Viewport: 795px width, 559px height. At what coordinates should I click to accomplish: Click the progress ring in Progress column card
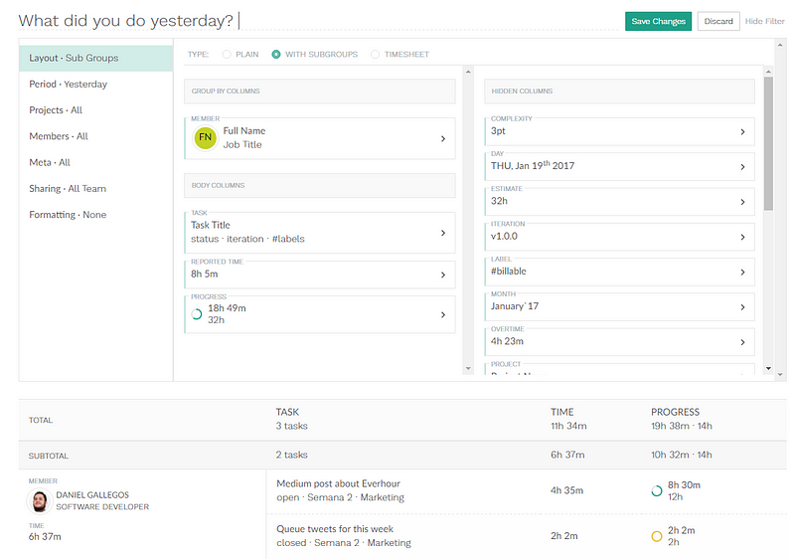coord(197,314)
